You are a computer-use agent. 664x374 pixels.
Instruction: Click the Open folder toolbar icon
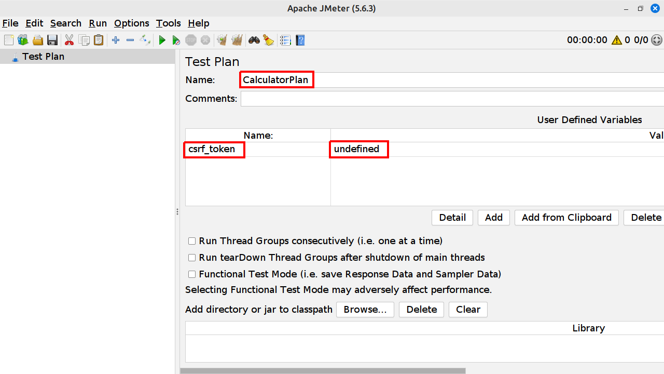point(37,40)
